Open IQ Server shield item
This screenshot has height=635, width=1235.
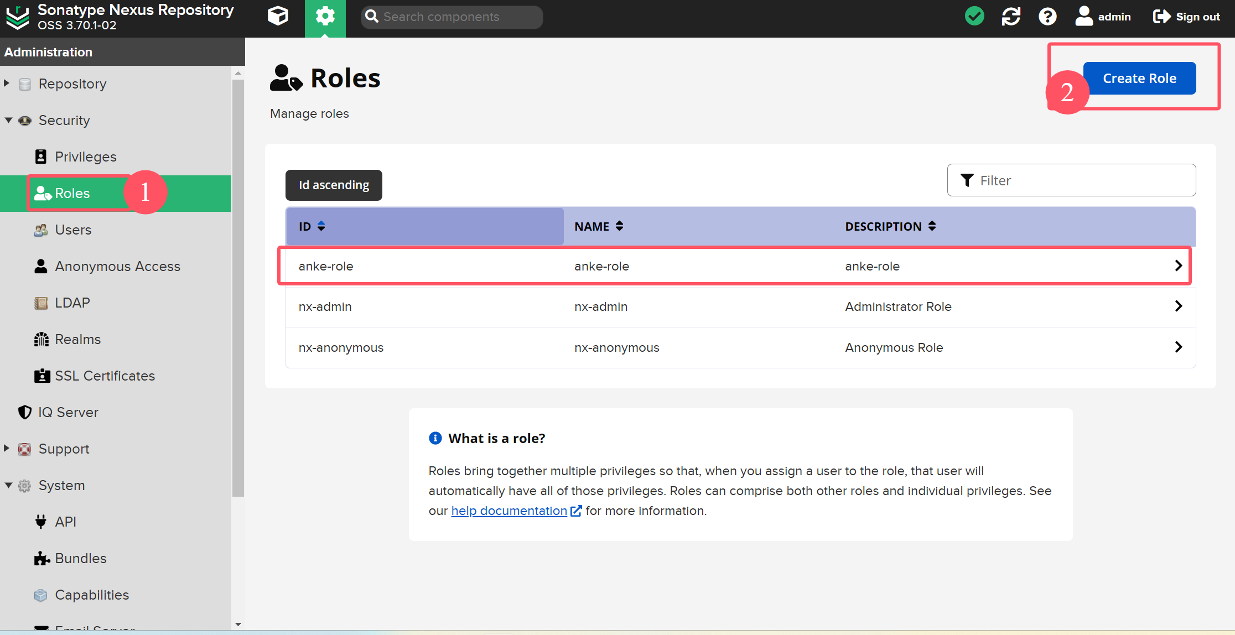[68, 412]
